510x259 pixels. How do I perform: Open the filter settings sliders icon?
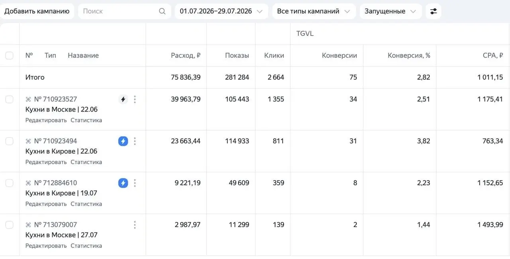coord(433,11)
